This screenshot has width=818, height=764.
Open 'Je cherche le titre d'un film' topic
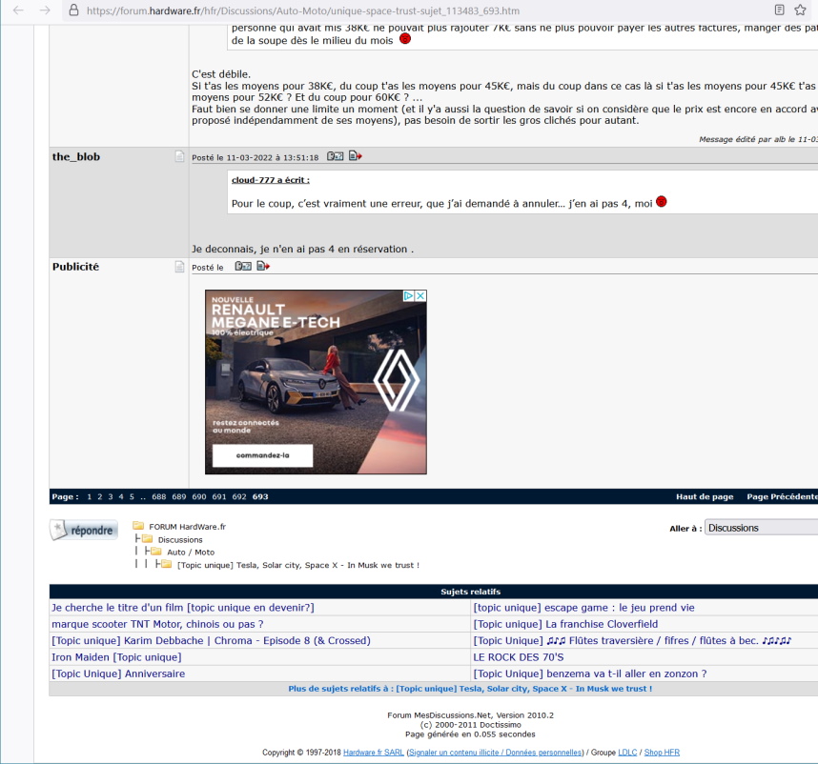pos(183,608)
